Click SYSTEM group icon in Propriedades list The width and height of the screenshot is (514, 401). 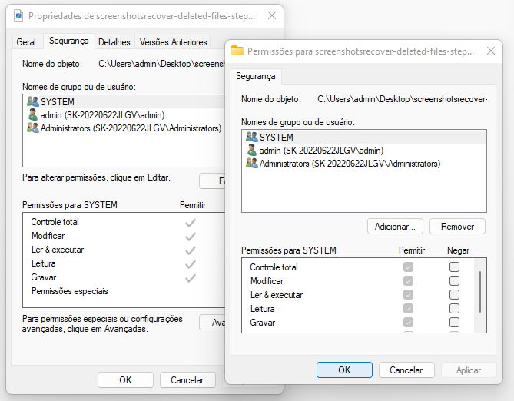(x=32, y=101)
